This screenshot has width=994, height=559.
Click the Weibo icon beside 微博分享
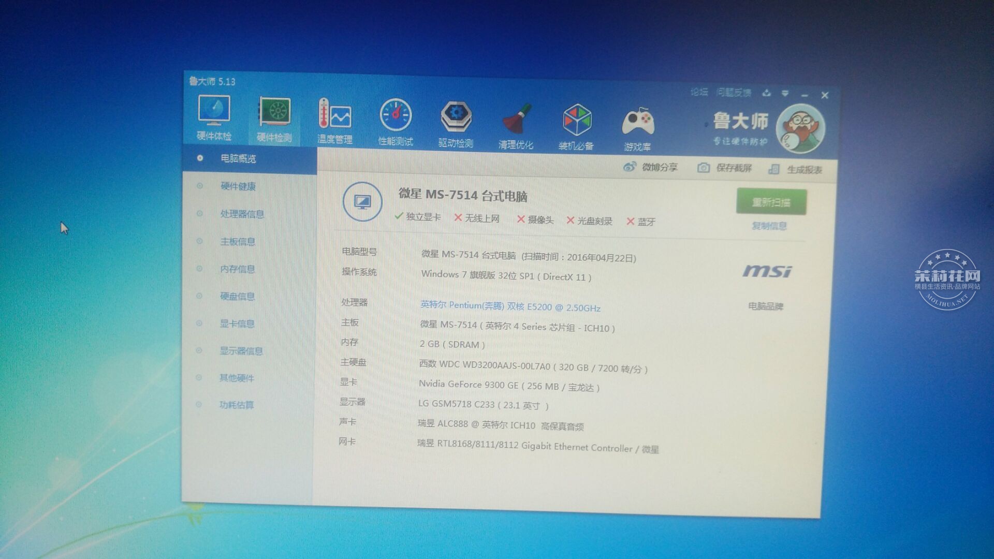tap(630, 167)
